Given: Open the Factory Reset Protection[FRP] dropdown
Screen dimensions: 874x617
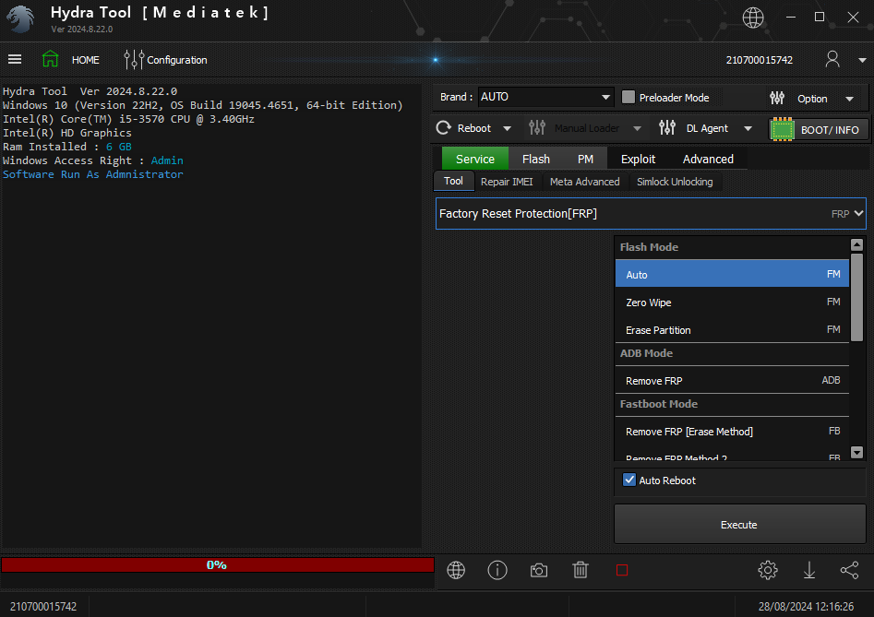Looking at the screenshot, I should tap(651, 214).
